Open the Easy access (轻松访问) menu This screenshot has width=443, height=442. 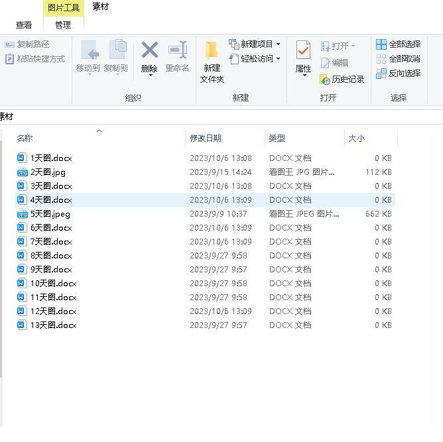tap(255, 59)
